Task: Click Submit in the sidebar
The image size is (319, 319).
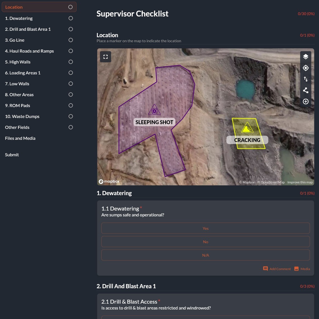Action: pos(12,155)
